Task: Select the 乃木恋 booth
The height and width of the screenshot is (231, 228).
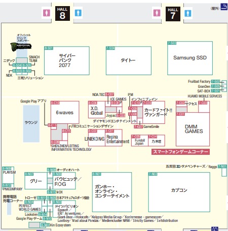Action: pyautogui.click(x=157, y=141)
